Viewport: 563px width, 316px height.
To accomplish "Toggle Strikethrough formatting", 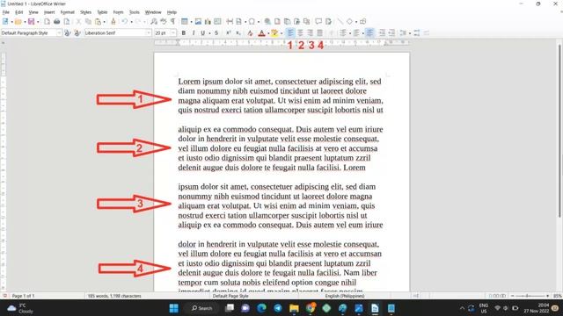I will [x=216, y=33].
